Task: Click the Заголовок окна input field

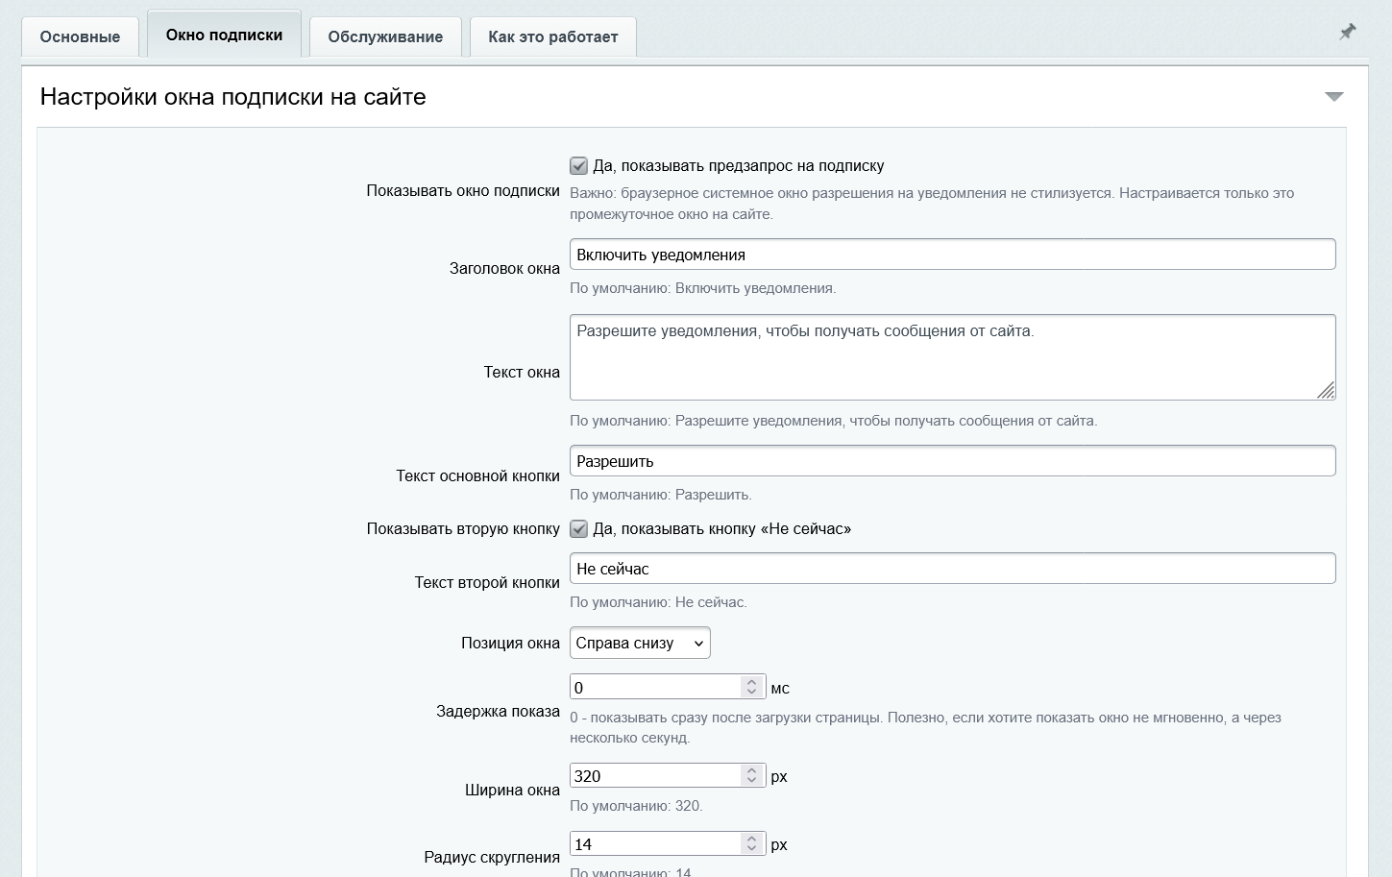Action: [x=952, y=255]
